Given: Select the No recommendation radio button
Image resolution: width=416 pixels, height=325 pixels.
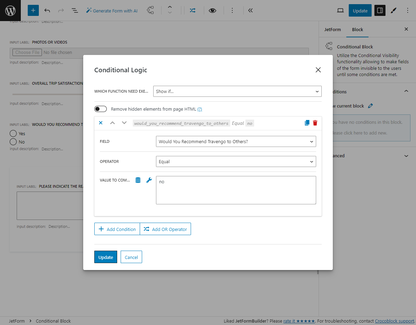Looking at the screenshot, I should click(13, 142).
